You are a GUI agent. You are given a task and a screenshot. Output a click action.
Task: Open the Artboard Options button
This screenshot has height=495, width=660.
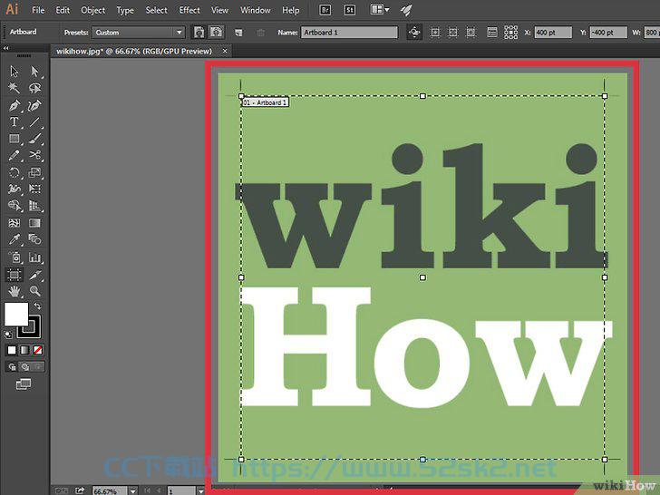[491, 33]
